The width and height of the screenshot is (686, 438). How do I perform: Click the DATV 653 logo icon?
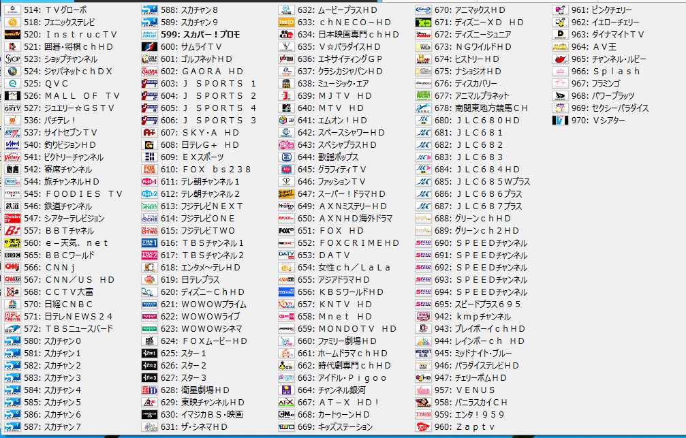pos(286,255)
